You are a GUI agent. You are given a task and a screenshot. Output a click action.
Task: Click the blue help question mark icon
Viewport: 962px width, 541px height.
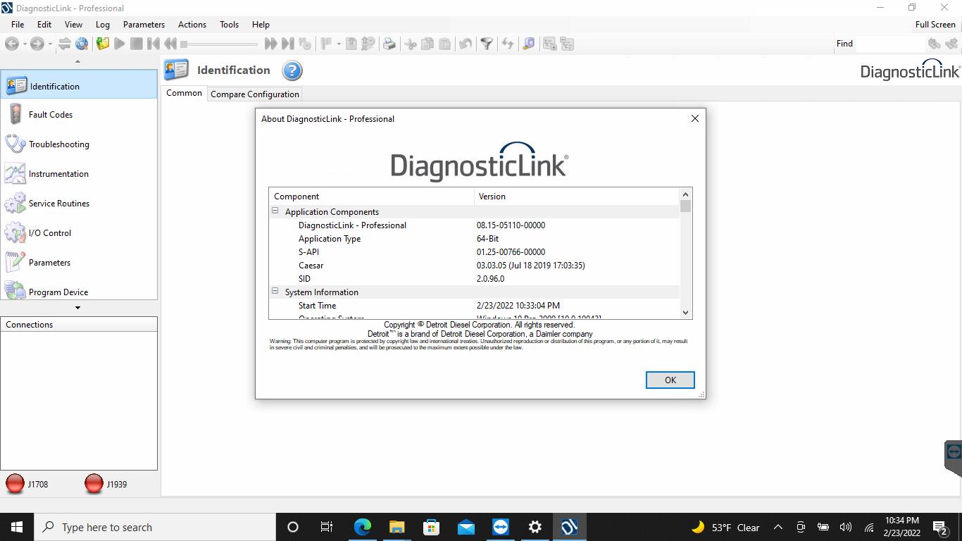click(292, 70)
